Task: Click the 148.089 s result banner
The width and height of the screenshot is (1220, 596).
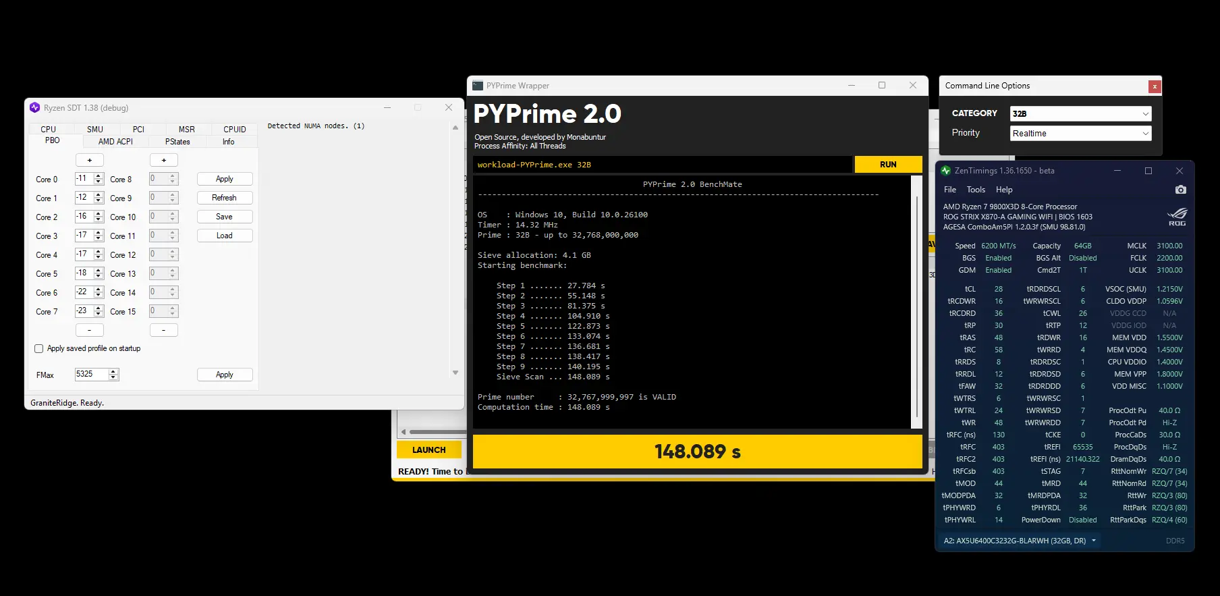Action: (x=698, y=452)
